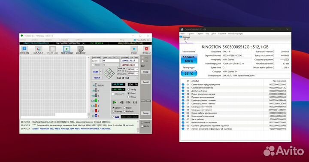The image size is (309, 162).
Task: Toggle the block size auto checkbox
Action: (x=124, y=70)
